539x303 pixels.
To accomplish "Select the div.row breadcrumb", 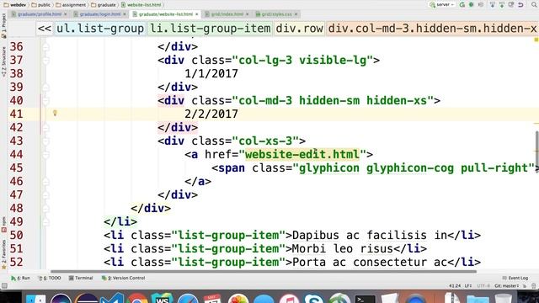I will coord(300,29).
